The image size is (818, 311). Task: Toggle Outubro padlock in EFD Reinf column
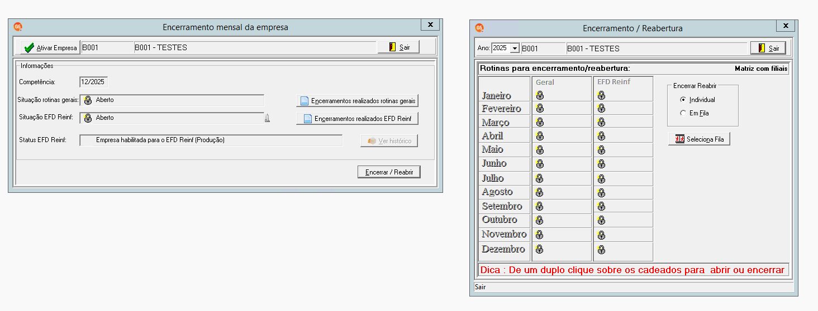tap(601, 220)
